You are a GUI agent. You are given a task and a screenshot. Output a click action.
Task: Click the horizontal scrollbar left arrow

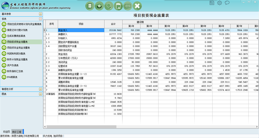[x=45, y=127]
